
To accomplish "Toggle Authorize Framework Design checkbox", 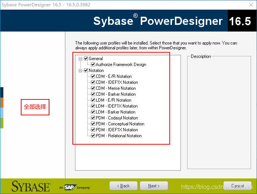I will (93, 64).
